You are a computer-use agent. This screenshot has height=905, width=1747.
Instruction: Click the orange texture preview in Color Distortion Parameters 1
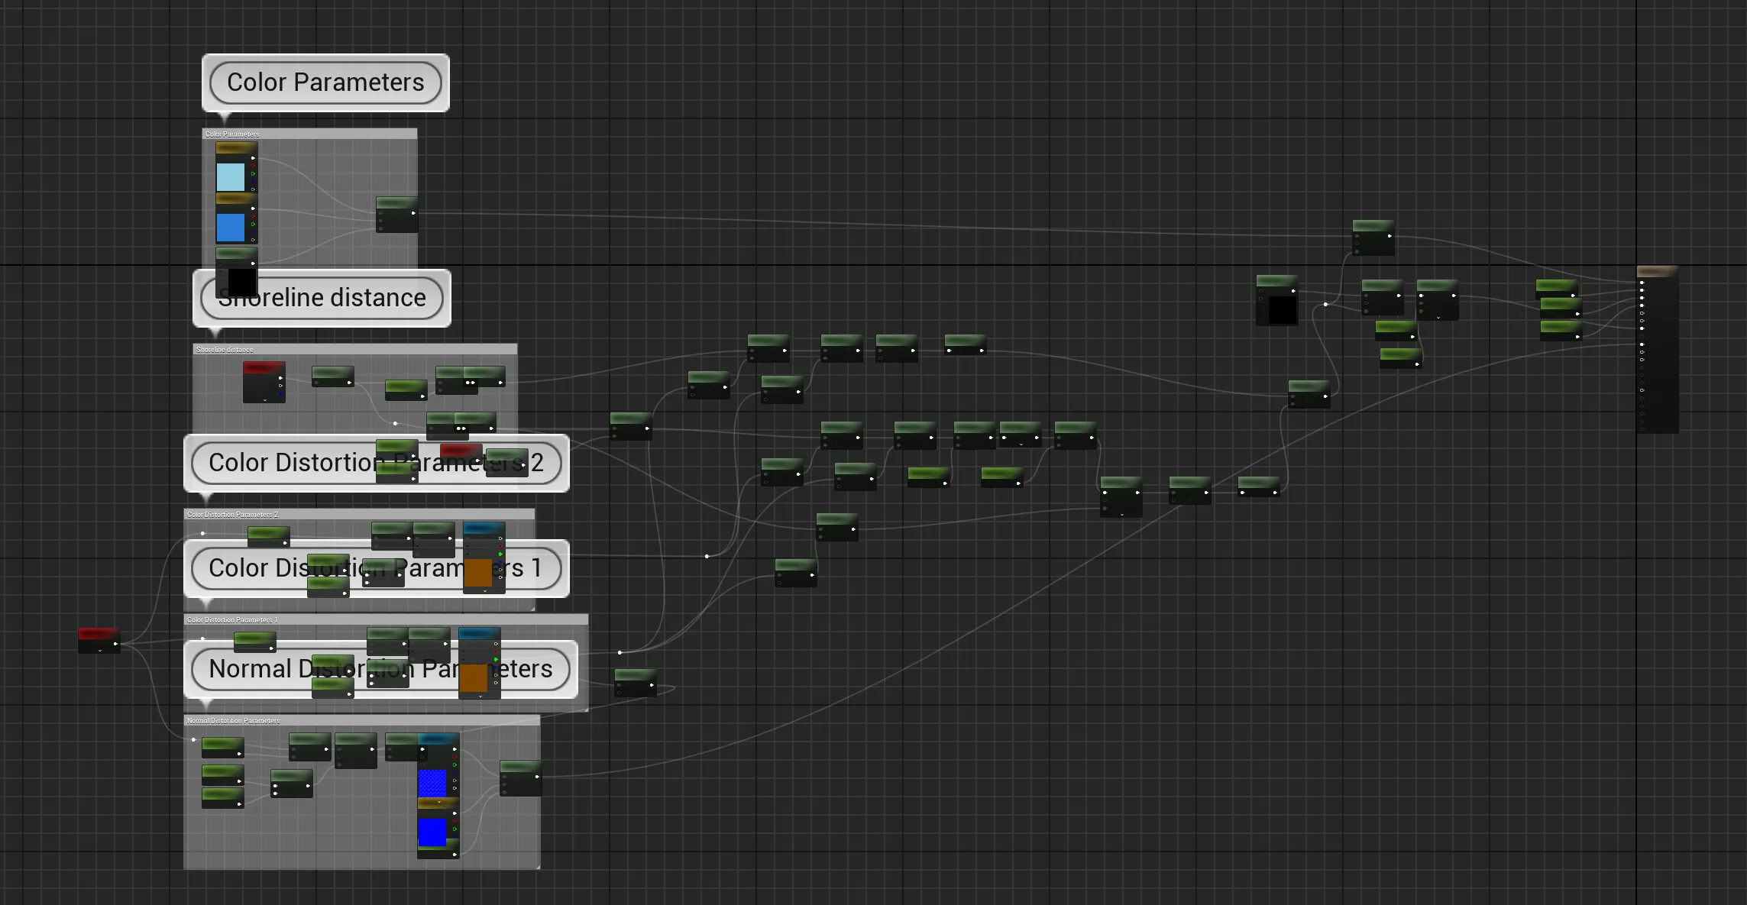474,678
